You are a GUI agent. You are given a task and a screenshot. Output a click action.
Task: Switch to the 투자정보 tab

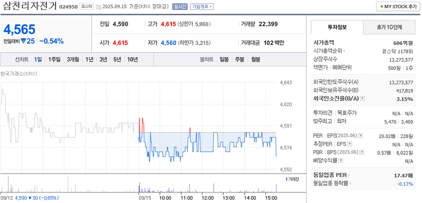coord(337,27)
